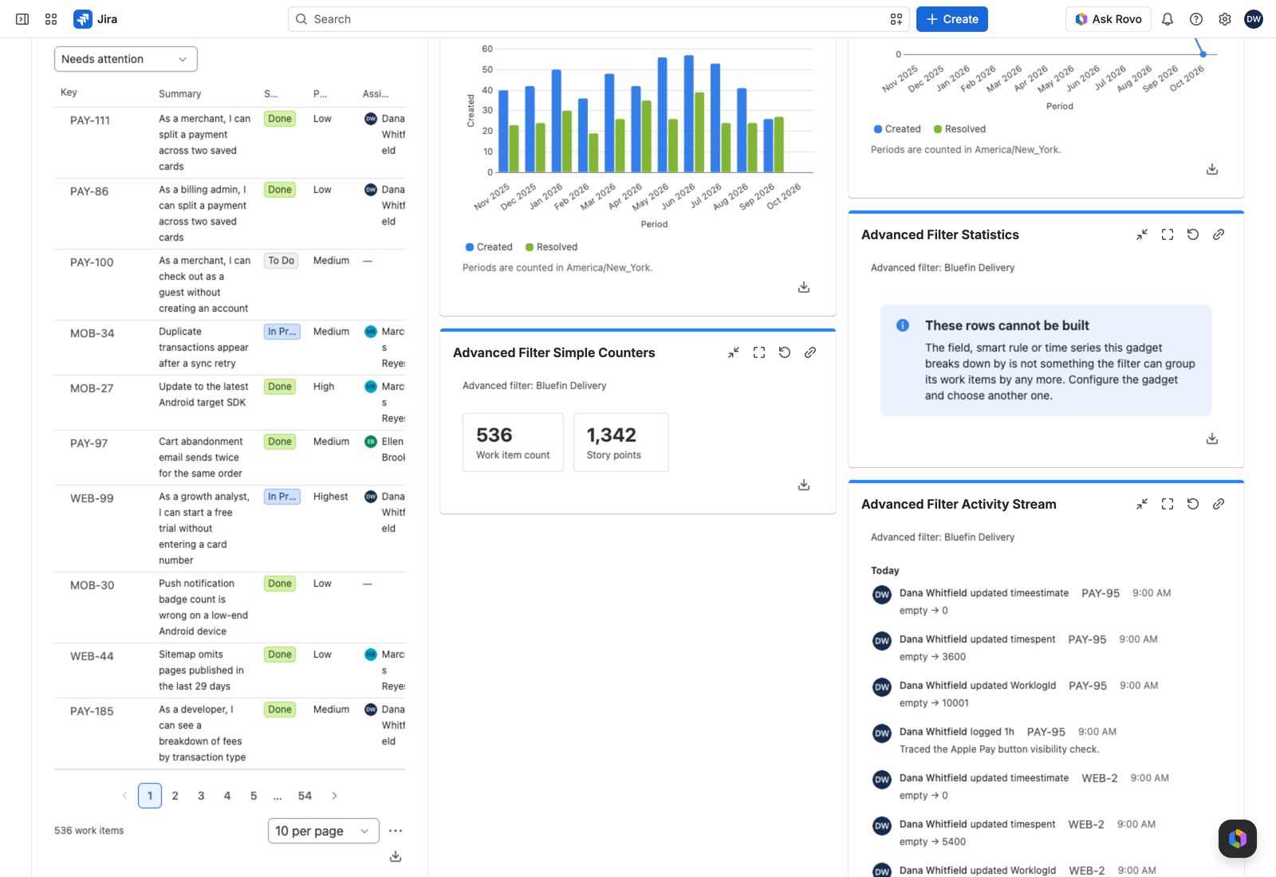Download the Advanced Filter Statistics data
This screenshot has height=877, width=1276.
click(1212, 438)
